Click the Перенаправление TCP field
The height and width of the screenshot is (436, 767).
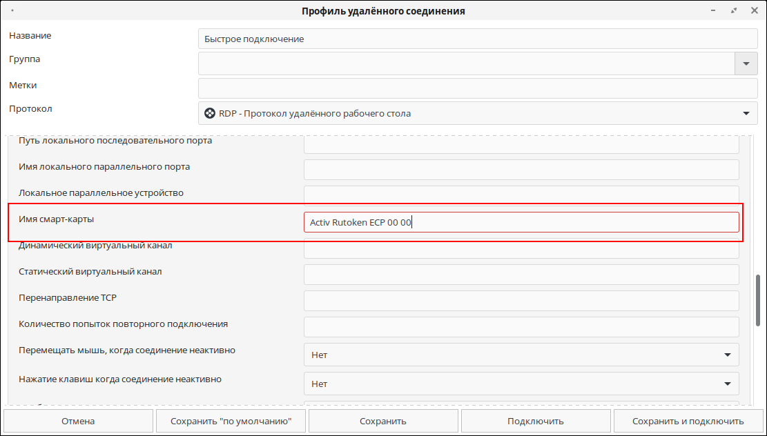pyautogui.click(x=521, y=301)
